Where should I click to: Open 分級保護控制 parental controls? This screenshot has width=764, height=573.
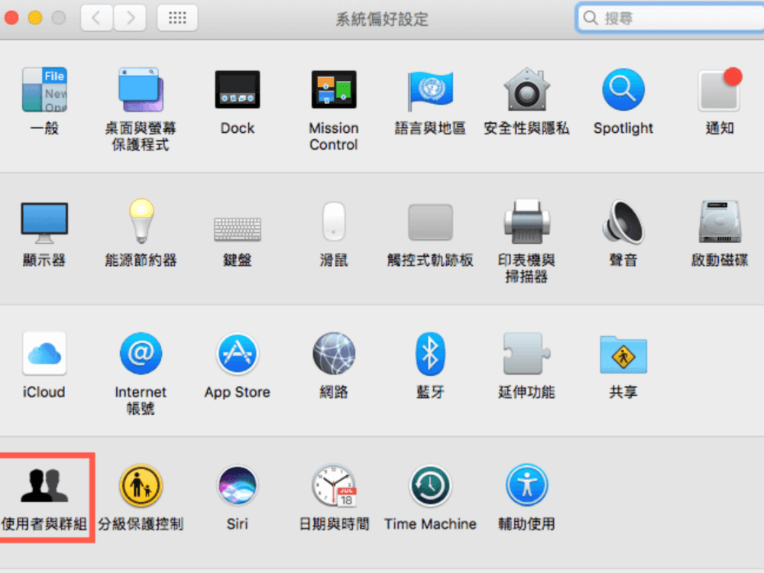click(141, 485)
